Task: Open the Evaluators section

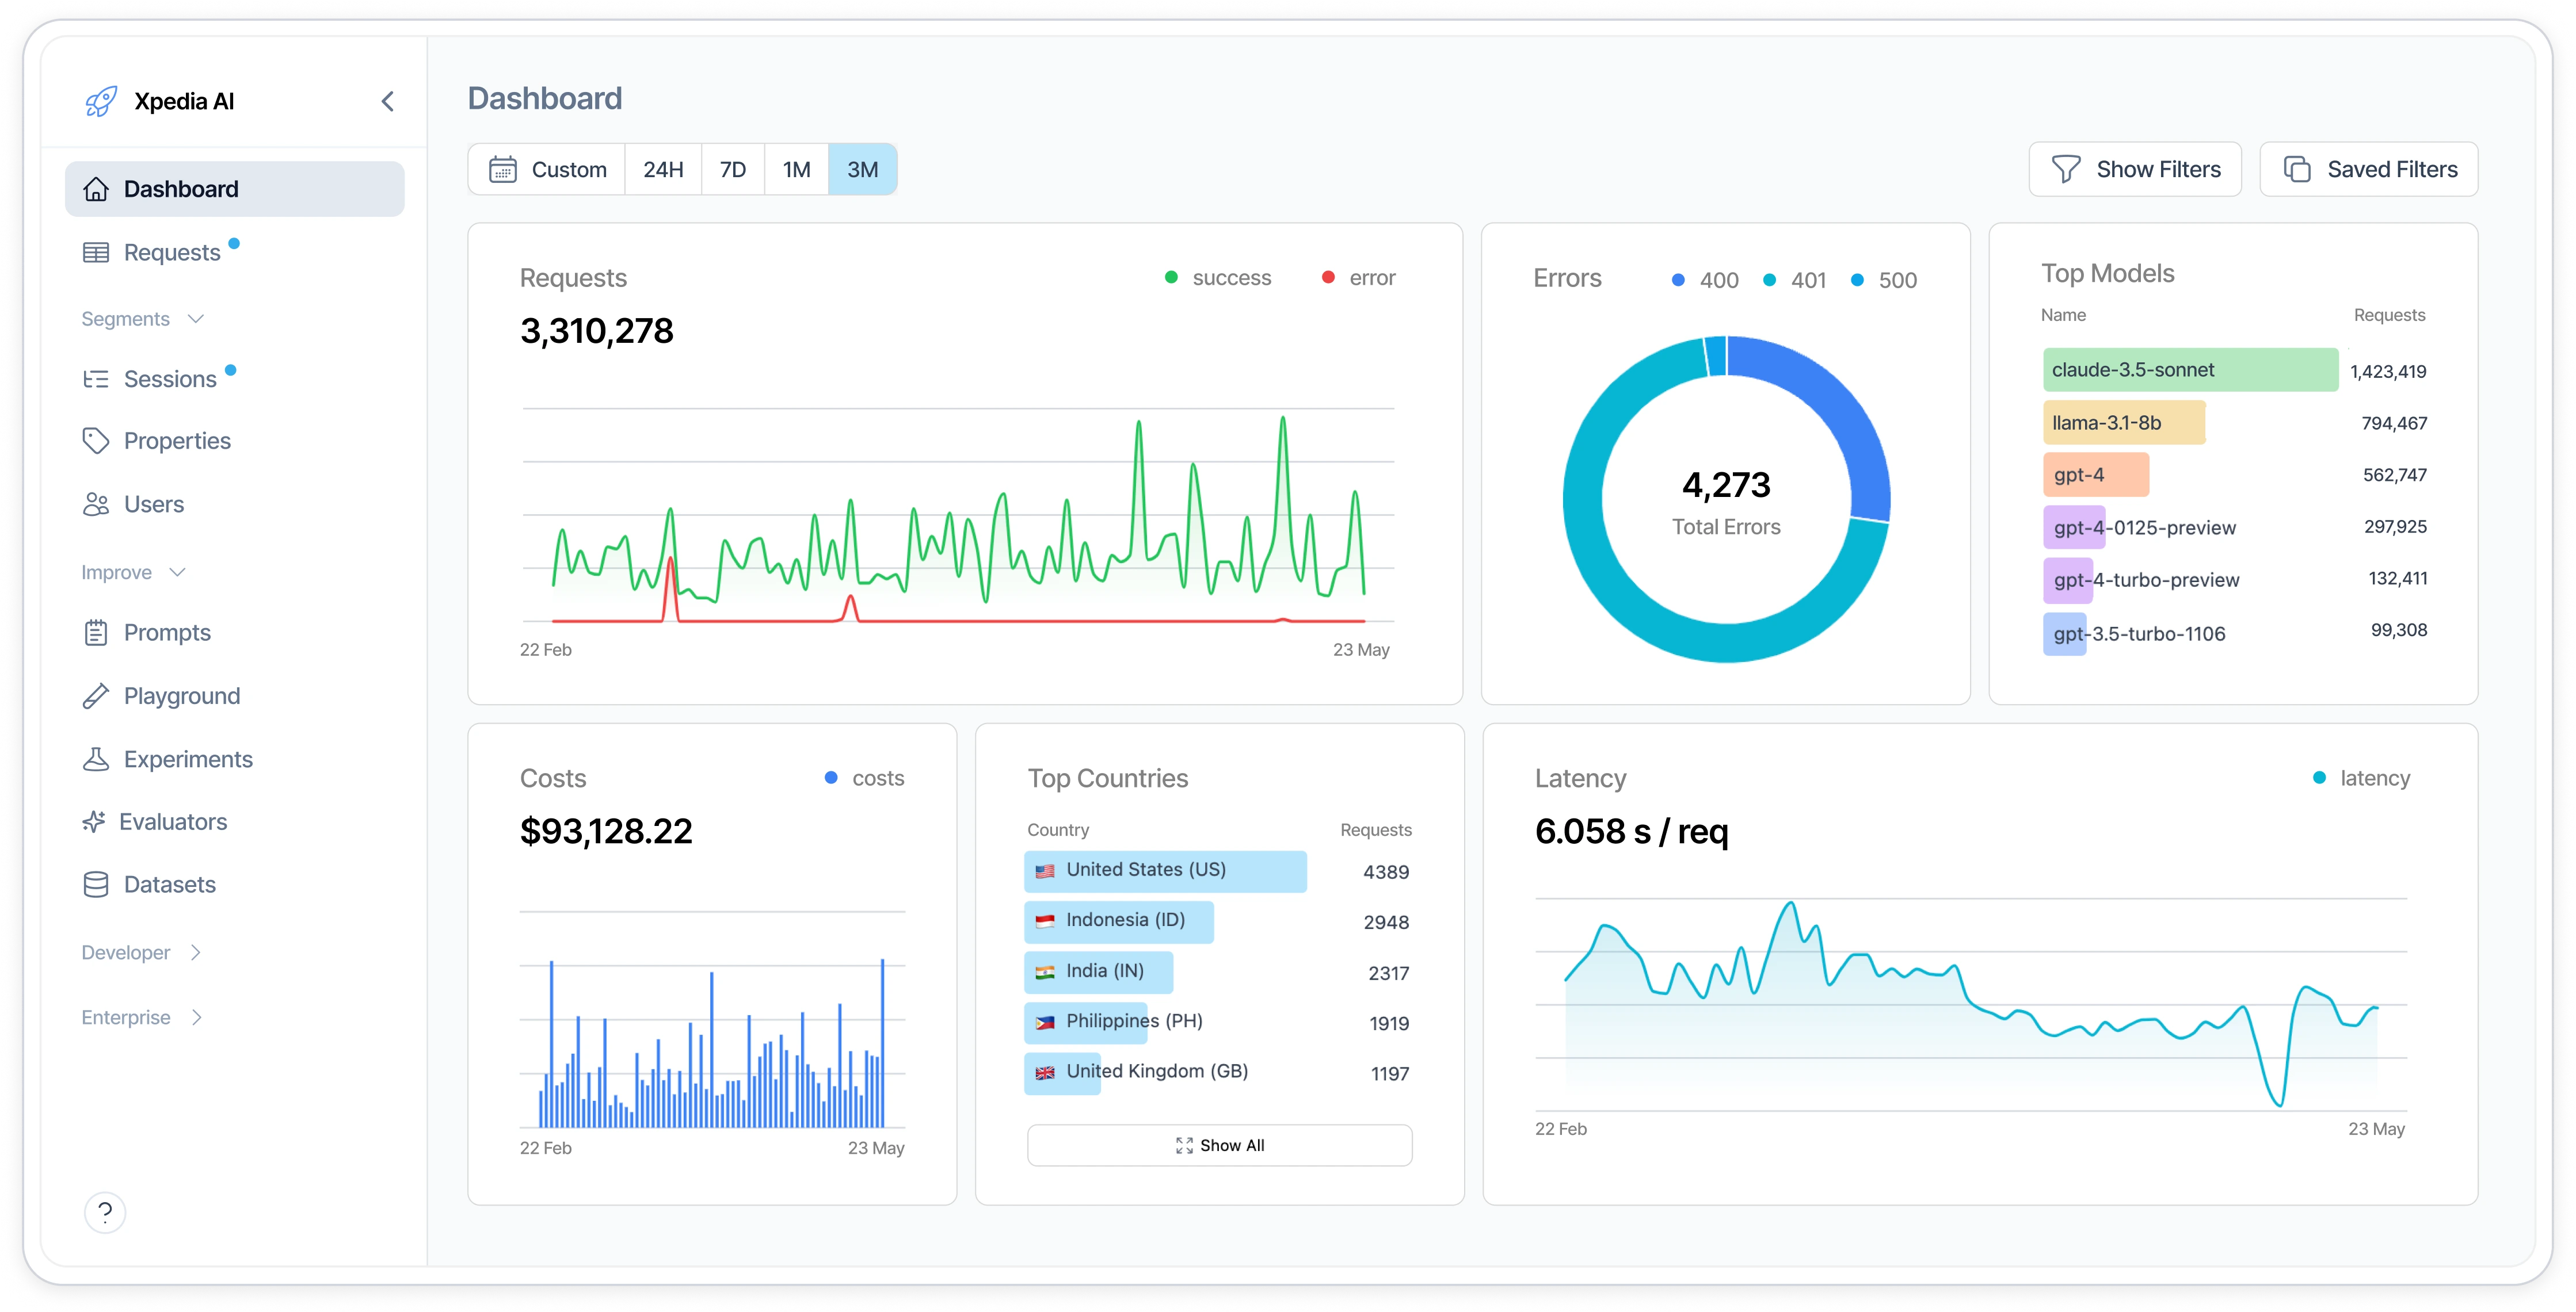Action: [174, 821]
